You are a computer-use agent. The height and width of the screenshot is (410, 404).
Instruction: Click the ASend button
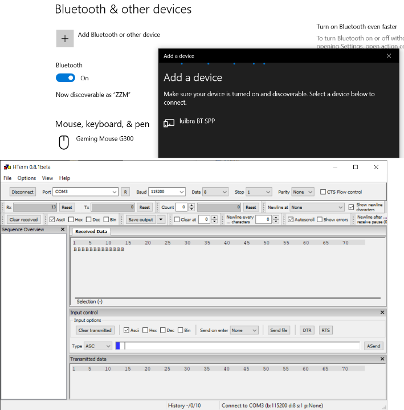[x=374, y=346]
